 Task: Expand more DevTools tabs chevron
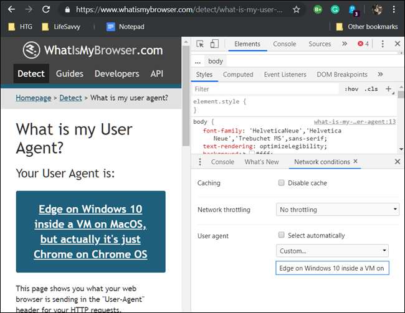pos(345,44)
